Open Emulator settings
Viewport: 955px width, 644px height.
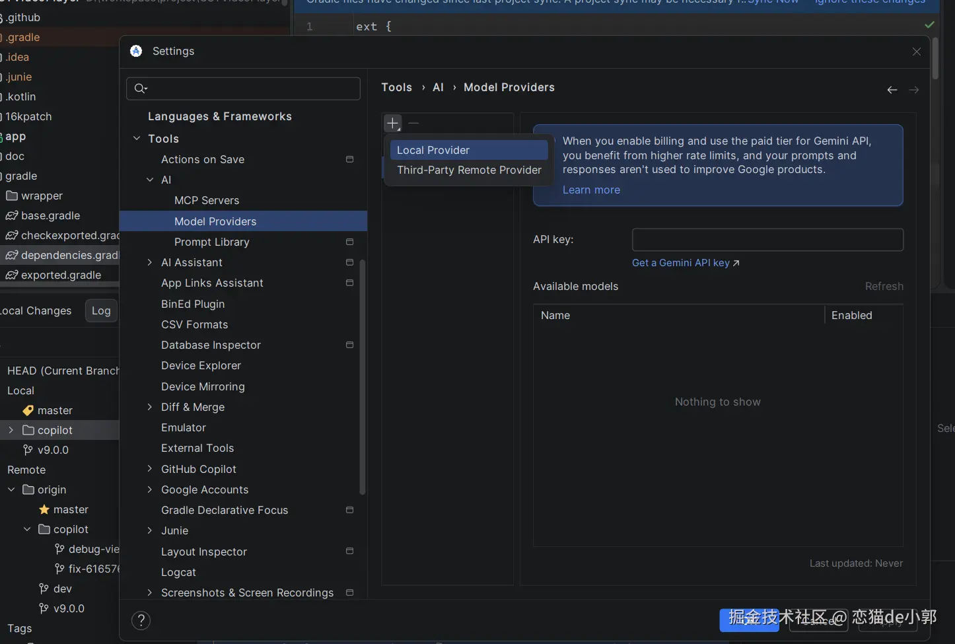184,427
